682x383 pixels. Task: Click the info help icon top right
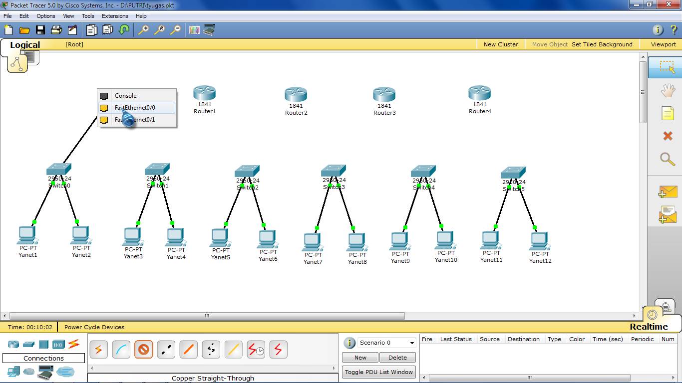click(658, 30)
